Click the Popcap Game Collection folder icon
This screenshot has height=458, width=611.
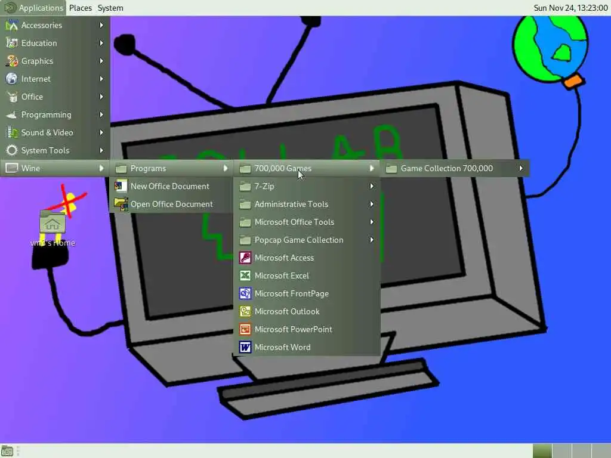point(245,240)
